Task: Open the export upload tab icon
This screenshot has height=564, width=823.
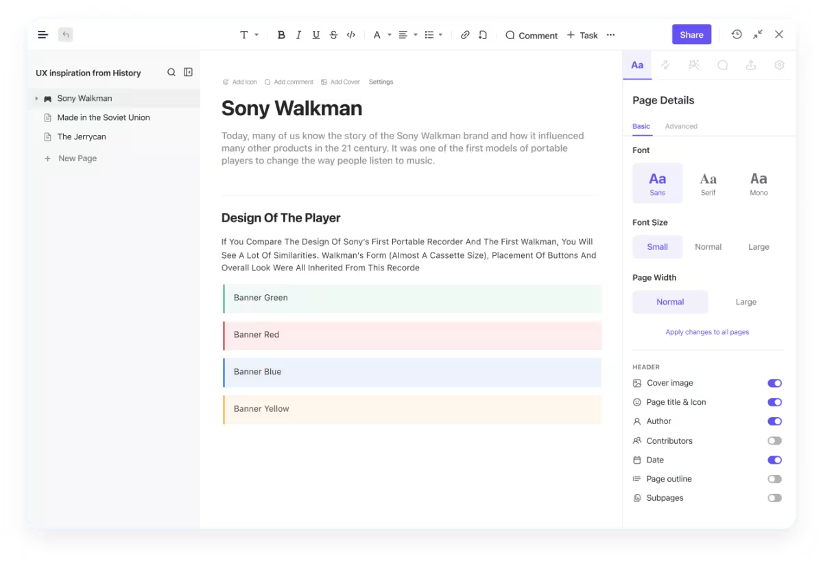Action: tap(751, 65)
